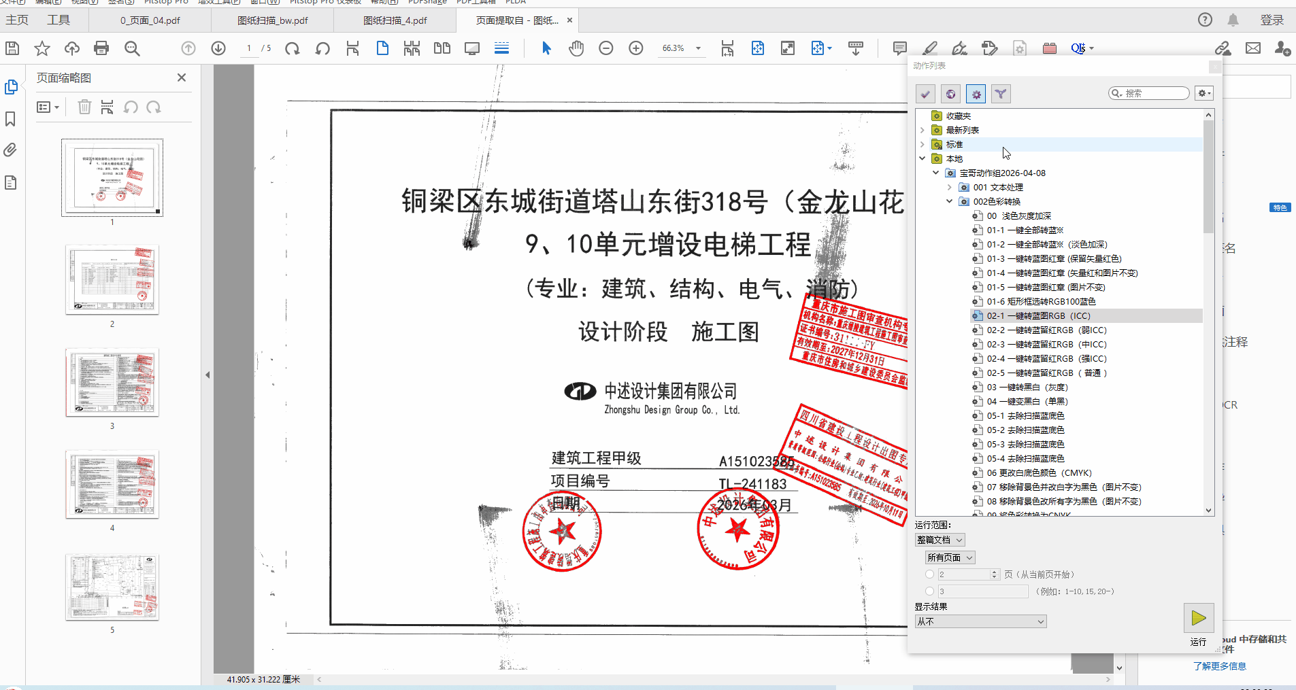Viewport: 1296px width, 690px height.
Task: Click the '运行' run action button
Action: [1199, 617]
